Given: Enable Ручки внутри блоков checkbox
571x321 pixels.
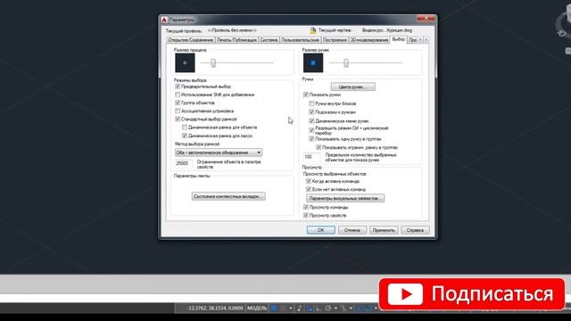Looking at the screenshot, I should tap(311, 103).
